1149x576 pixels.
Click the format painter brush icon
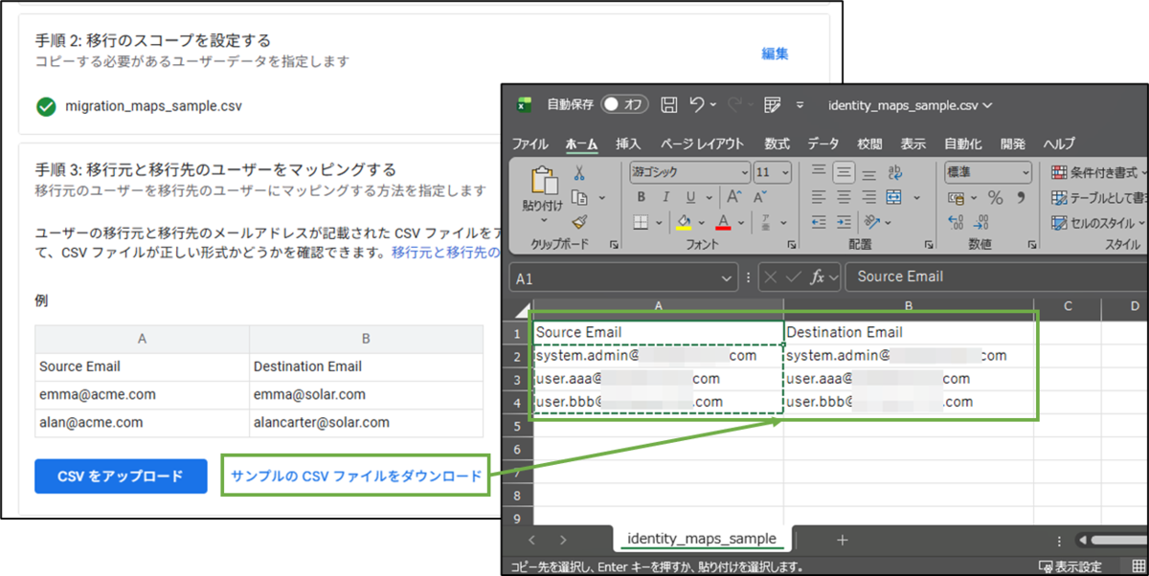(579, 222)
